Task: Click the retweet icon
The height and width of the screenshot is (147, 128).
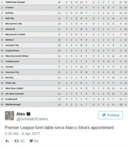Action: click(x=17, y=141)
